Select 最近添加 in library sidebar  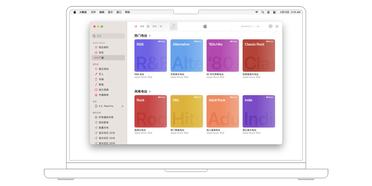[x=103, y=69]
